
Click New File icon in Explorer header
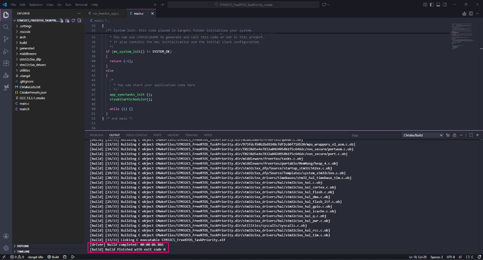[61, 21]
